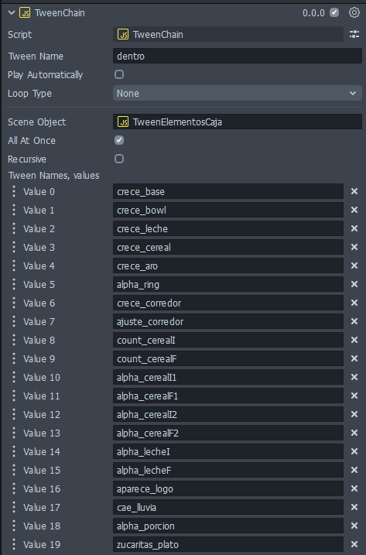Toggle the Recursive checkbox
Screen dimensions: 366x555
click(119, 159)
